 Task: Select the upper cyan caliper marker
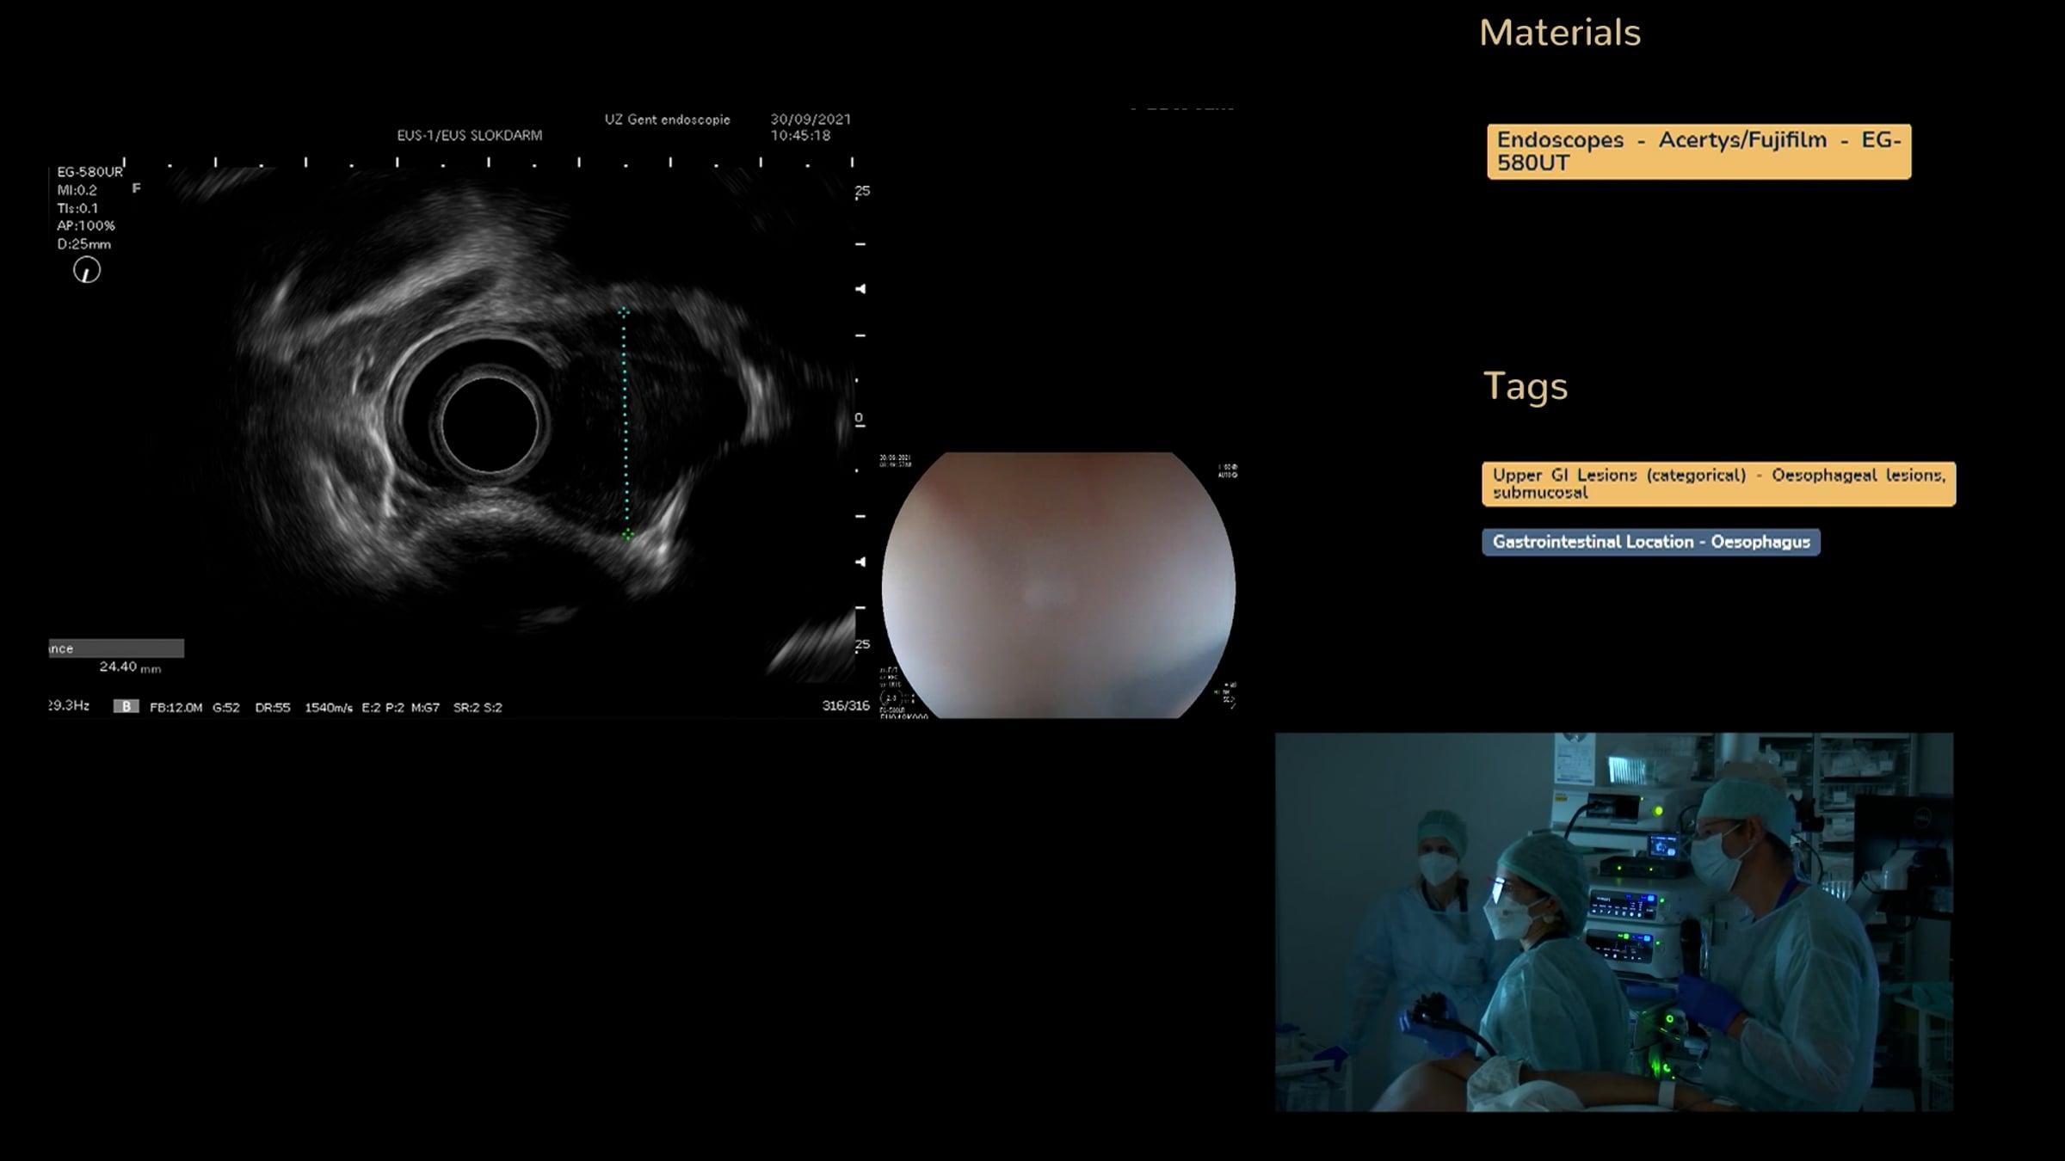tap(625, 311)
